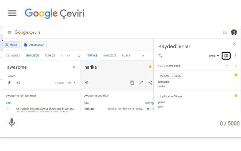Click the small Google Çeviri logo
241x151 pixels.
pos(27,32)
